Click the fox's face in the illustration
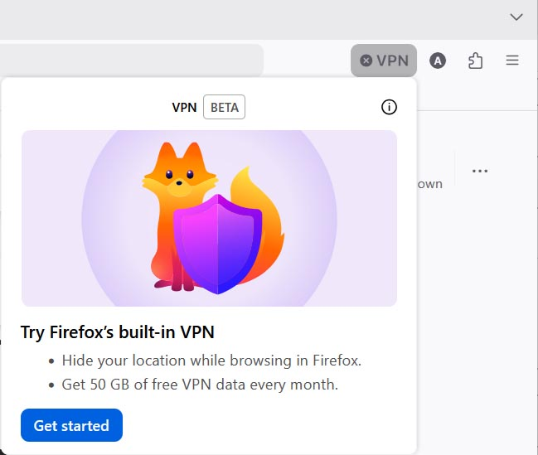Image resolution: width=538 pixels, height=455 pixels. click(x=179, y=177)
